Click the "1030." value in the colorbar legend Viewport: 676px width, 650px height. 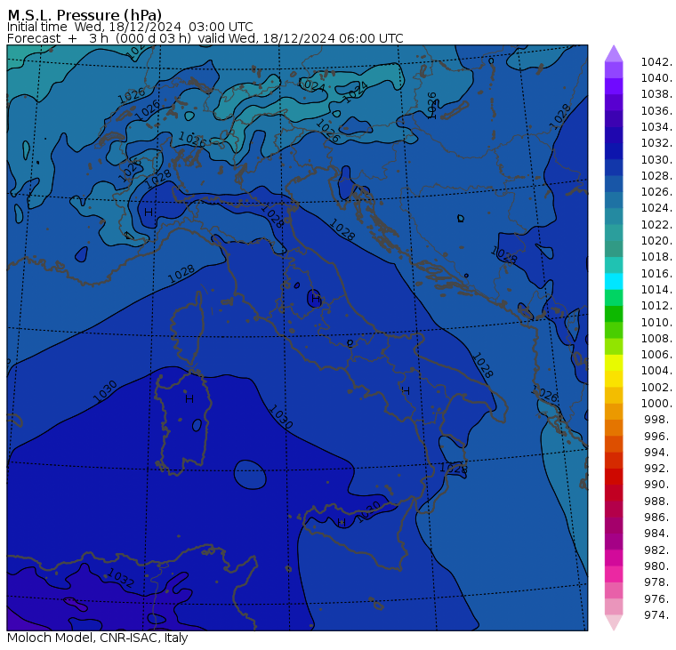coord(656,159)
